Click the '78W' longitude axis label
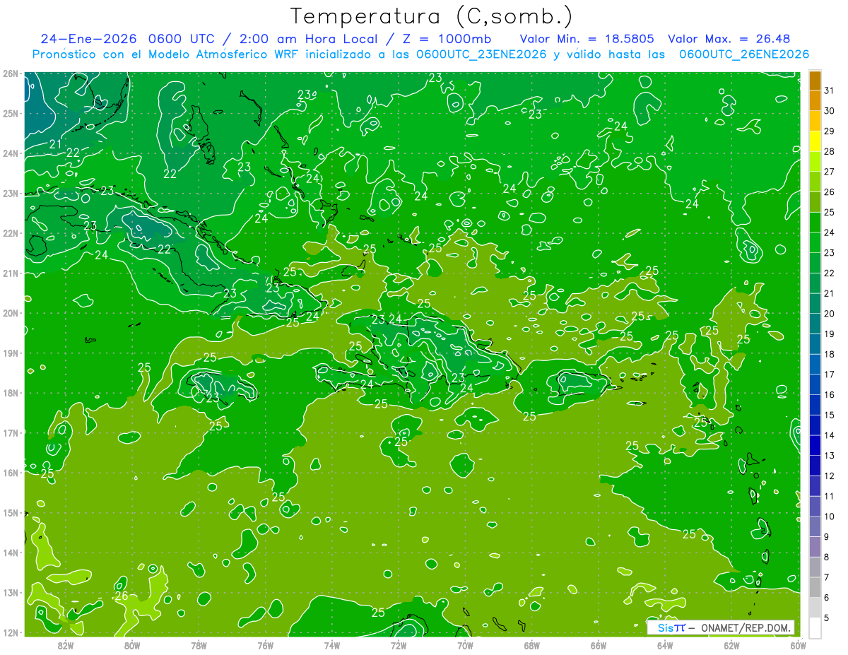This screenshot has height=655, width=848. (x=199, y=645)
